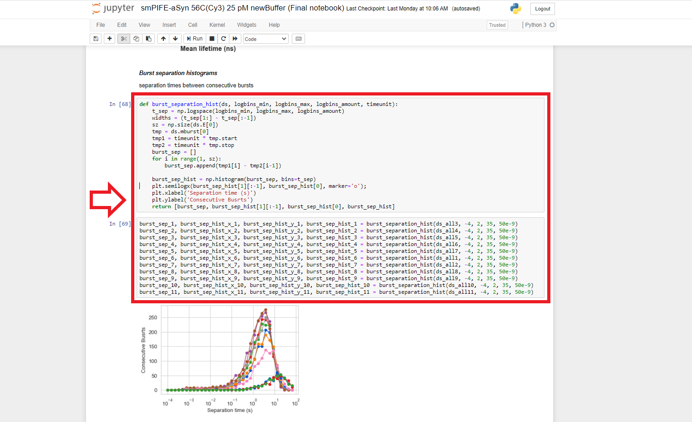Screen dimensions: 692x422
Task: Insert a new cell below with plus icon
Action: (x=109, y=39)
